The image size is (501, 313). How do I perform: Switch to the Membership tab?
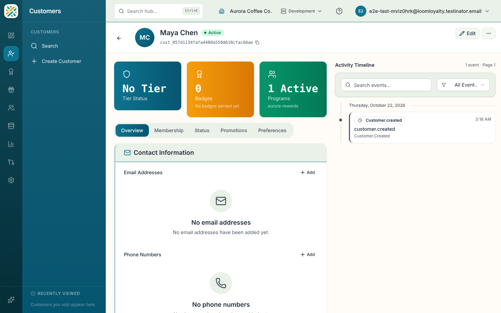[169, 130]
